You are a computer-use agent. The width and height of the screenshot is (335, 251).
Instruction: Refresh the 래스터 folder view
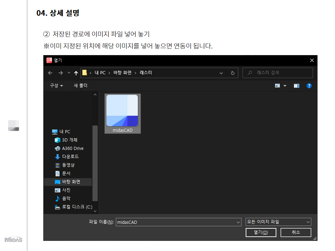click(x=233, y=73)
